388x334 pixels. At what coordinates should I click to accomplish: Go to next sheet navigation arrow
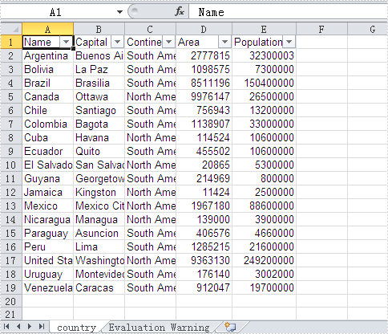tap(30, 327)
